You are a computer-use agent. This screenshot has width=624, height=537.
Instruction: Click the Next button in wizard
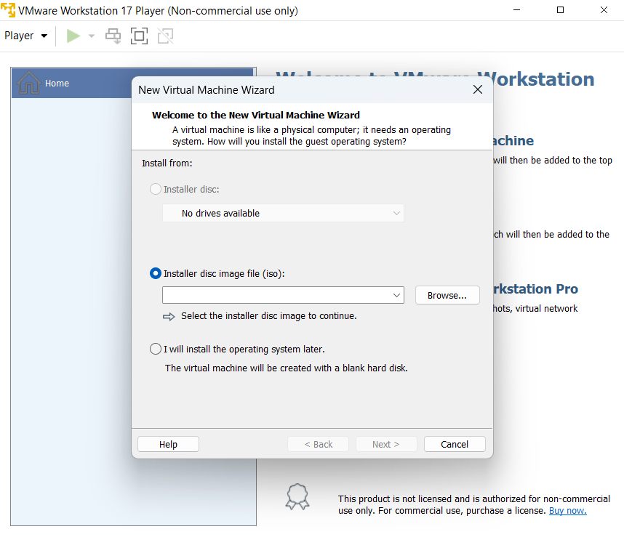point(386,444)
